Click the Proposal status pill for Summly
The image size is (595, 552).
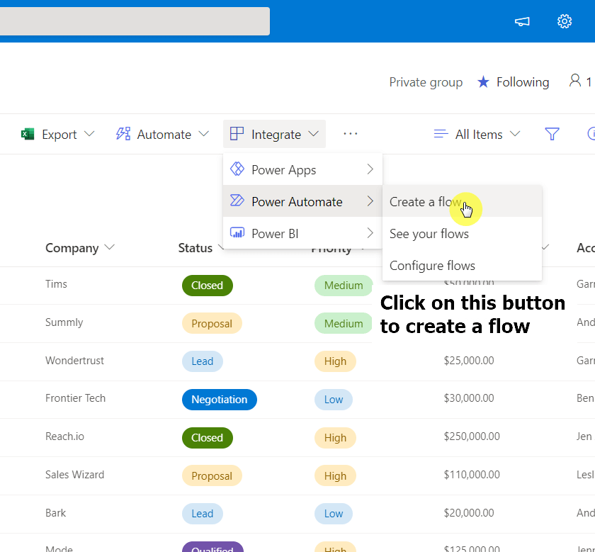coord(212,323)
